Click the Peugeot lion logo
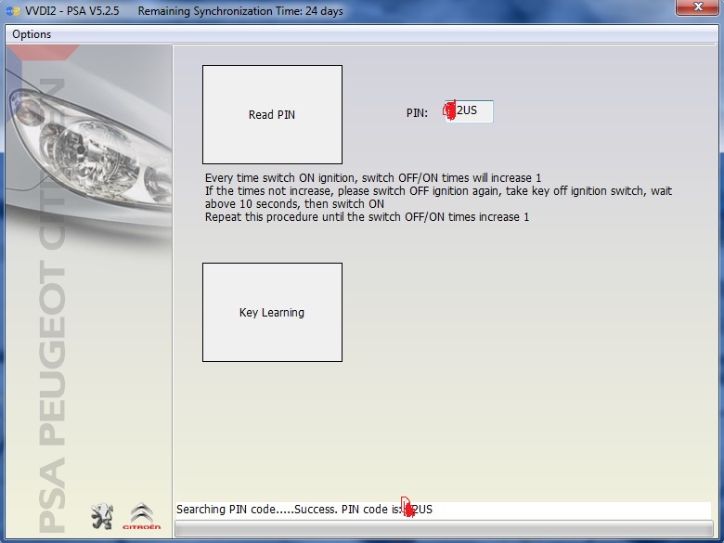 pos(101,516)
